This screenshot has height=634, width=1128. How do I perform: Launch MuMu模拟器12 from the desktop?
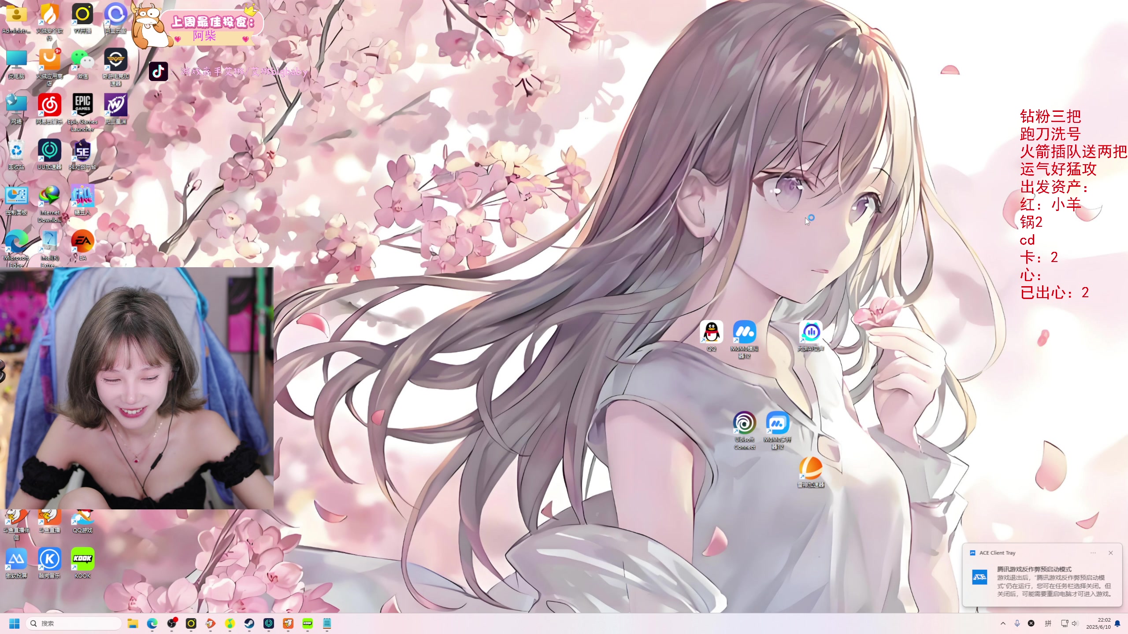pos(744,339)
